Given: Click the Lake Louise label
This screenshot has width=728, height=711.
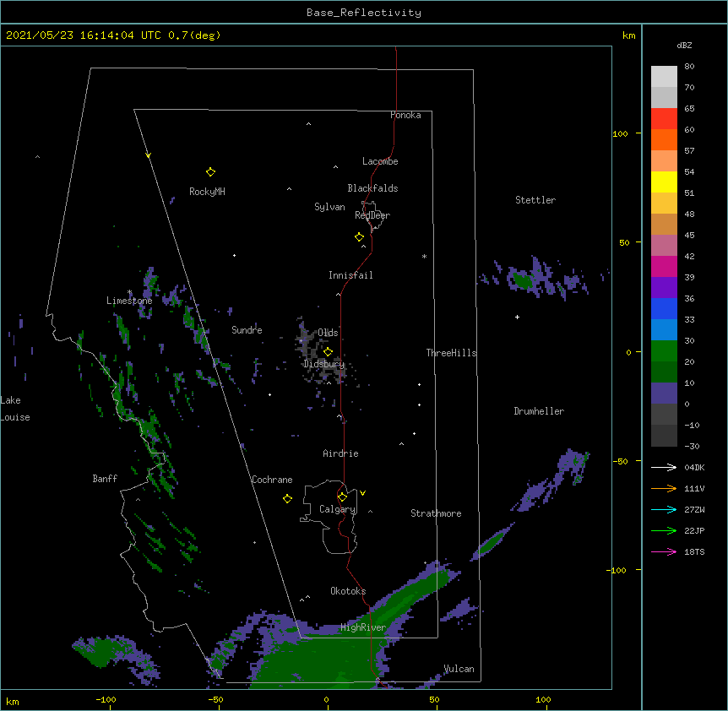Looking at the screenshot, I should tap(15, 409).
